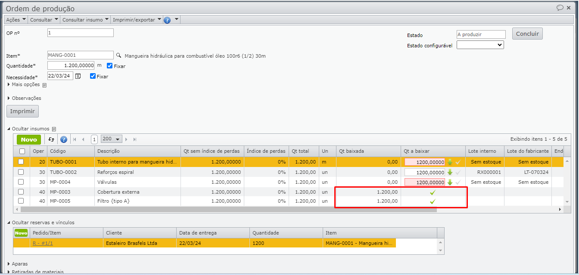Click the grey checkmark in TUBO-0001 row
579x275 pixels.
click(x=458, y=162)
